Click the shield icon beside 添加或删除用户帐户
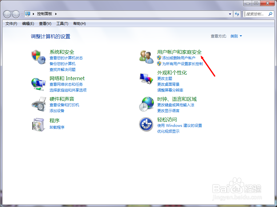Image resolution: width=277 pixels, height=207 pixels. (159, 58)
